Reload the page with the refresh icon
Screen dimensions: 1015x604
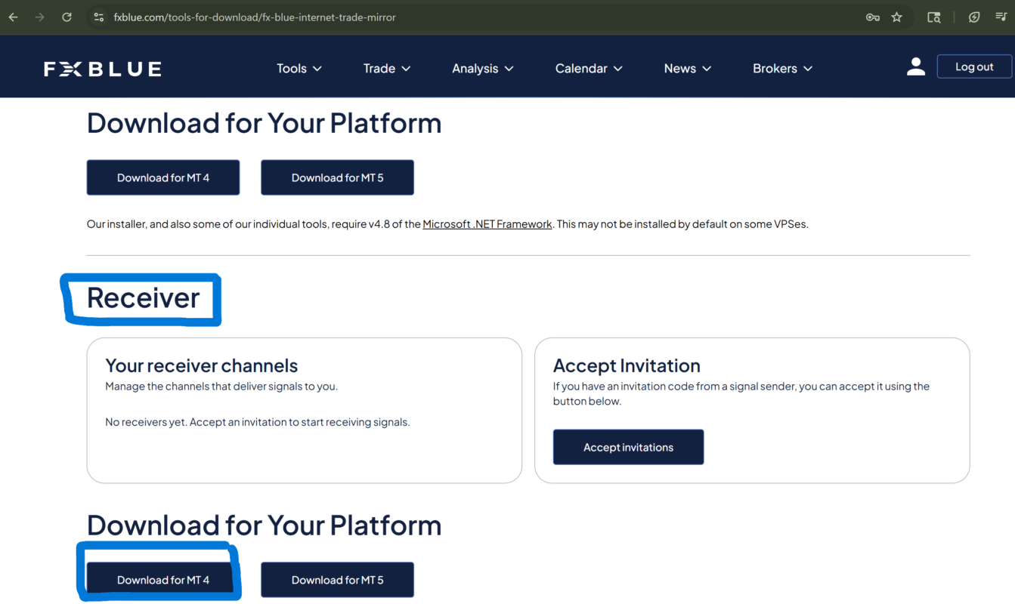(x=67, y=17)
